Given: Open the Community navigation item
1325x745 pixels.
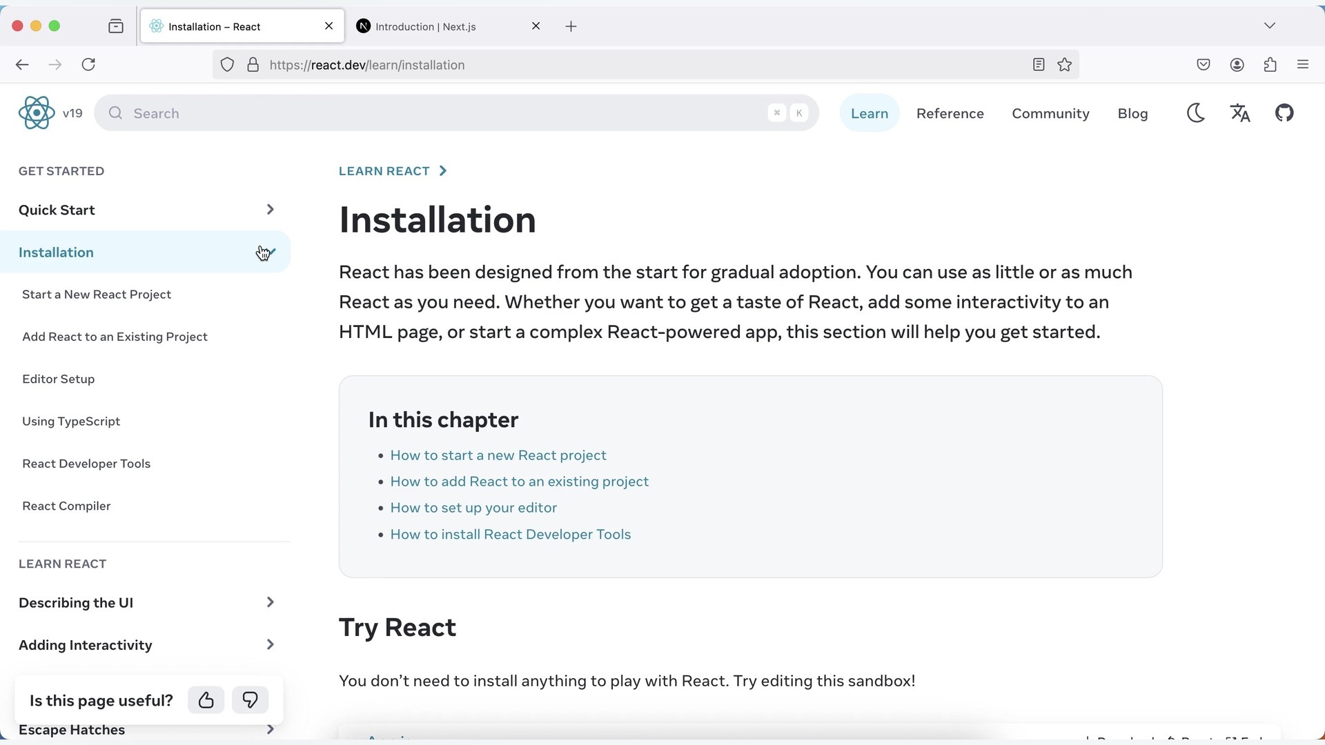Looking at the screenshot, I should [1050, 113].
